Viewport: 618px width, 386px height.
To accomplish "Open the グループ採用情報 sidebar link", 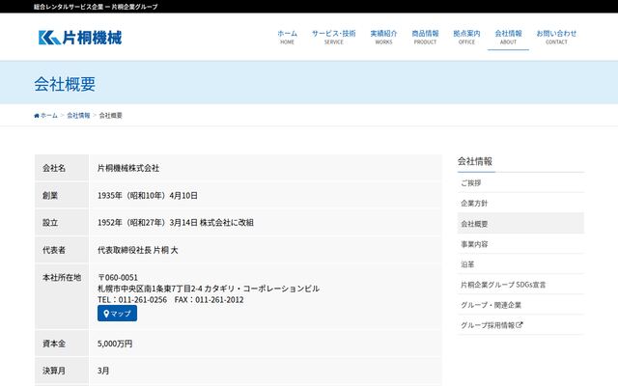I will 520,325.
